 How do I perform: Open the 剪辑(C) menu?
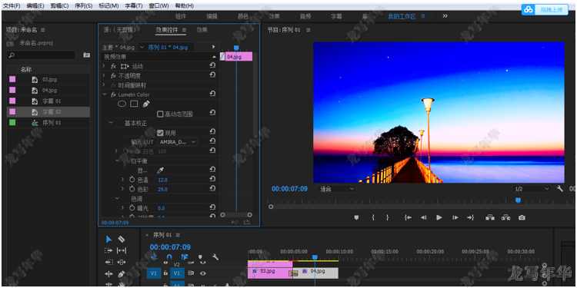point(59,6)
